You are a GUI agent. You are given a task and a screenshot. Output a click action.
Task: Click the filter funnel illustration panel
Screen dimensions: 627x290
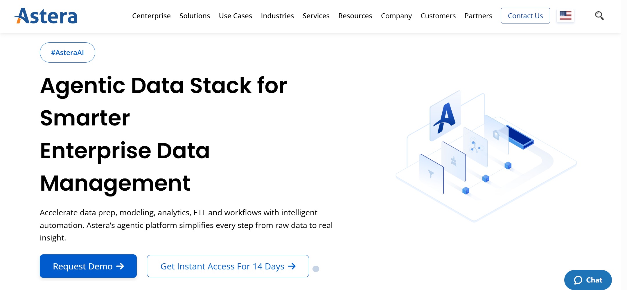(x=431, y=174)
